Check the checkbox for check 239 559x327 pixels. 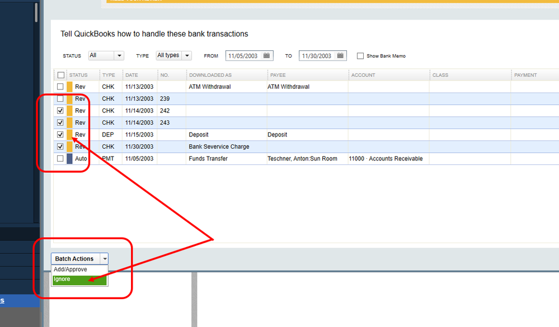coord(60,99)
